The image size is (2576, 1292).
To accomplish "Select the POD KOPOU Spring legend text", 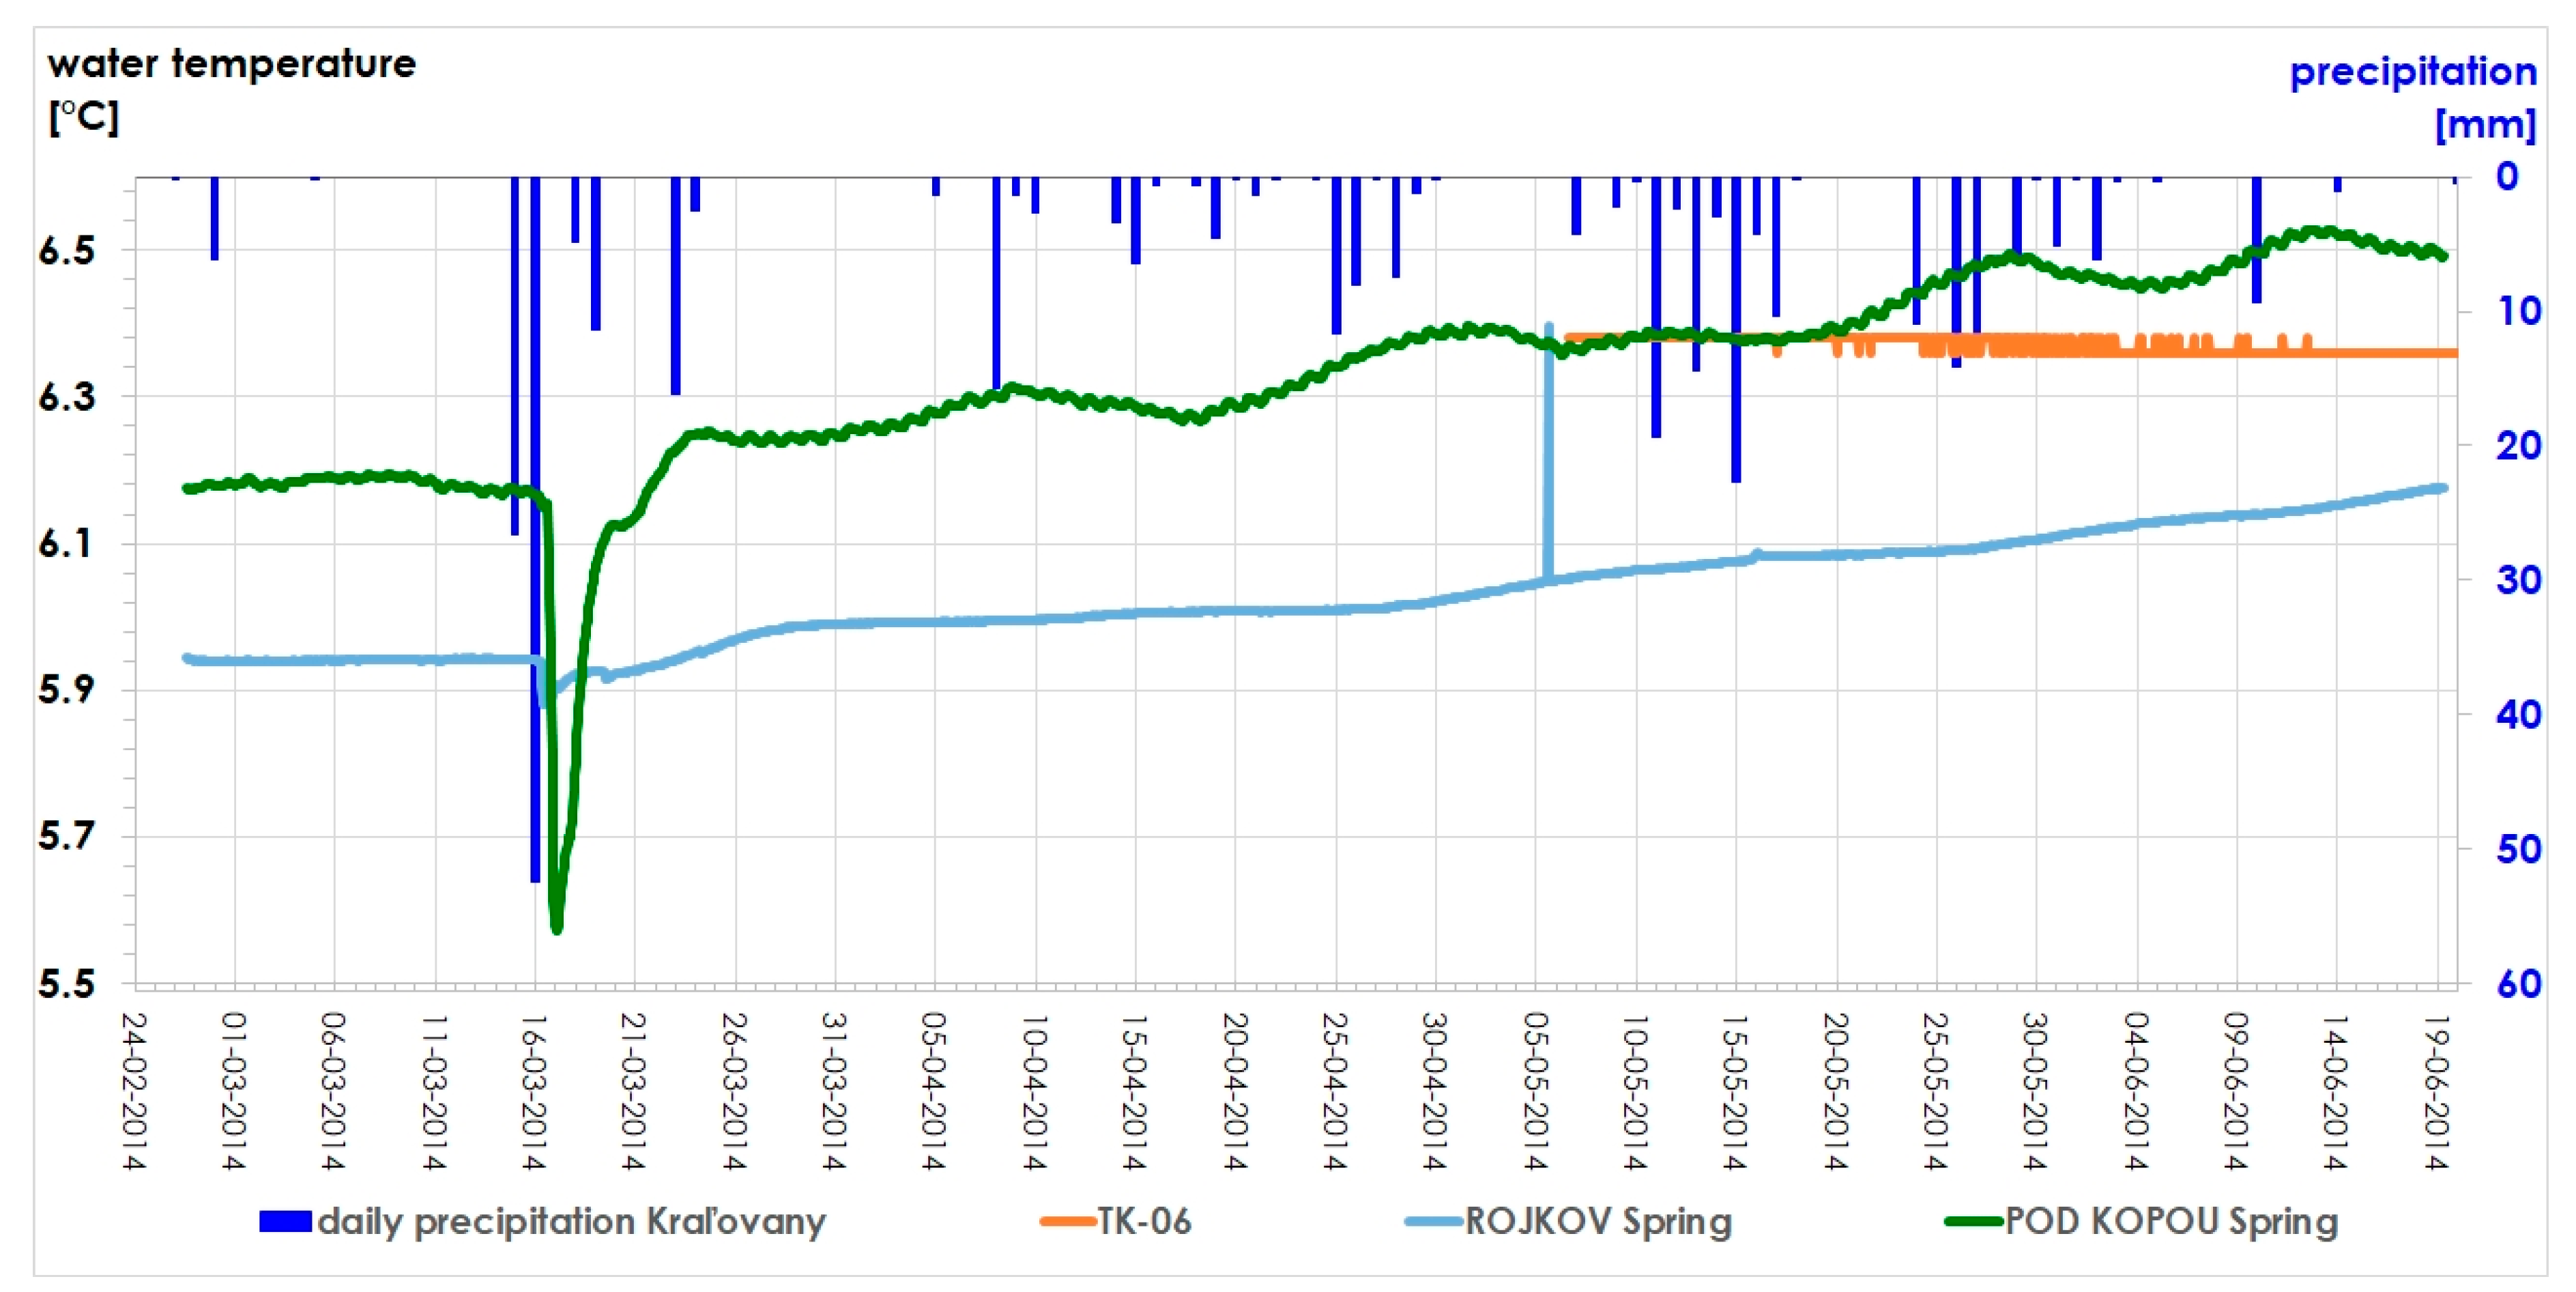I will 2171,1221.
